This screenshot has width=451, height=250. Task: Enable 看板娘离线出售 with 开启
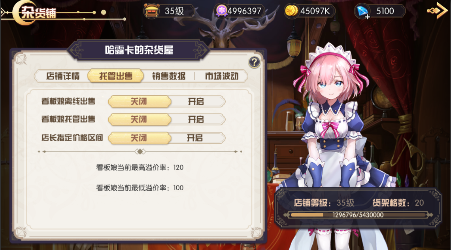196,102
